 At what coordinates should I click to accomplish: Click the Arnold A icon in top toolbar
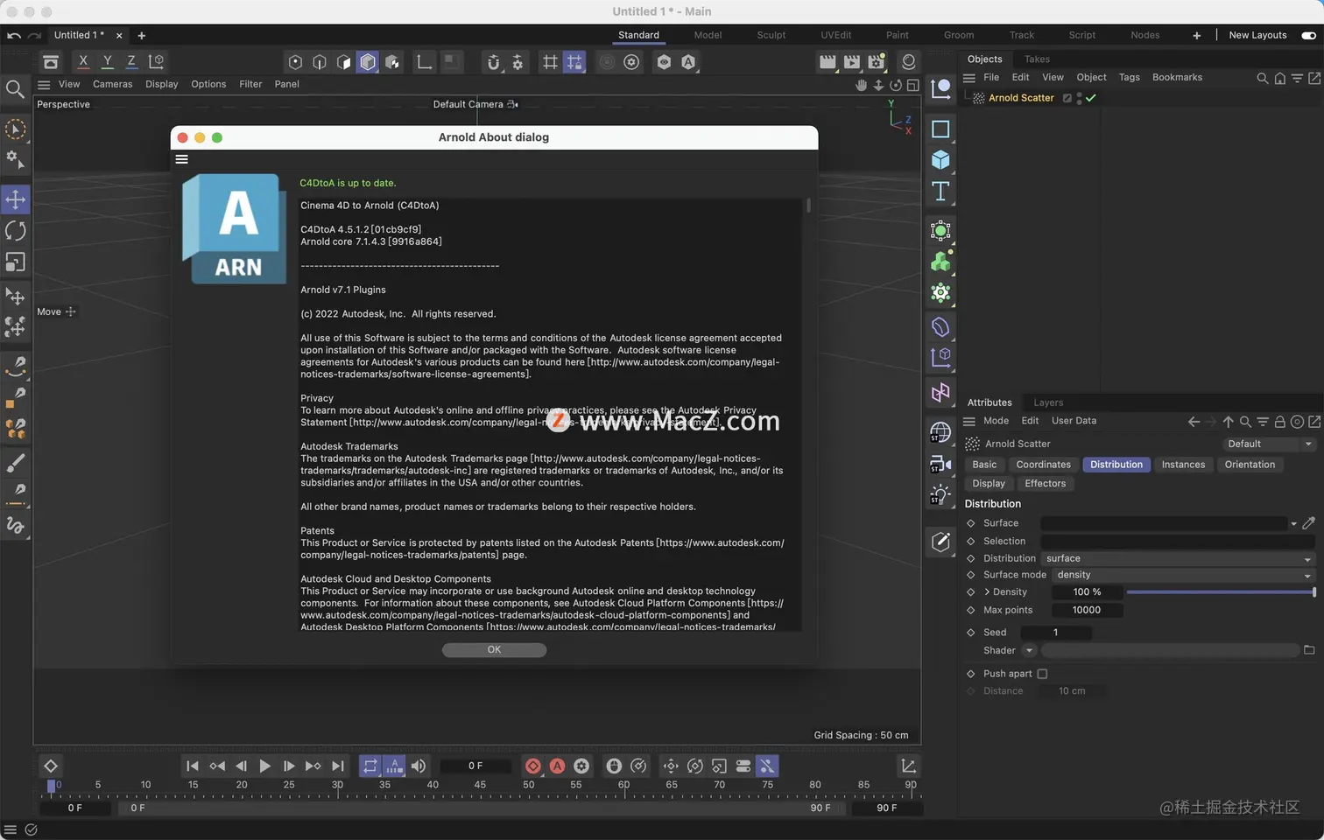click(x=688, y=62)
